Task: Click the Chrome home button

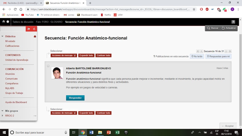Action: click(21, 9)
